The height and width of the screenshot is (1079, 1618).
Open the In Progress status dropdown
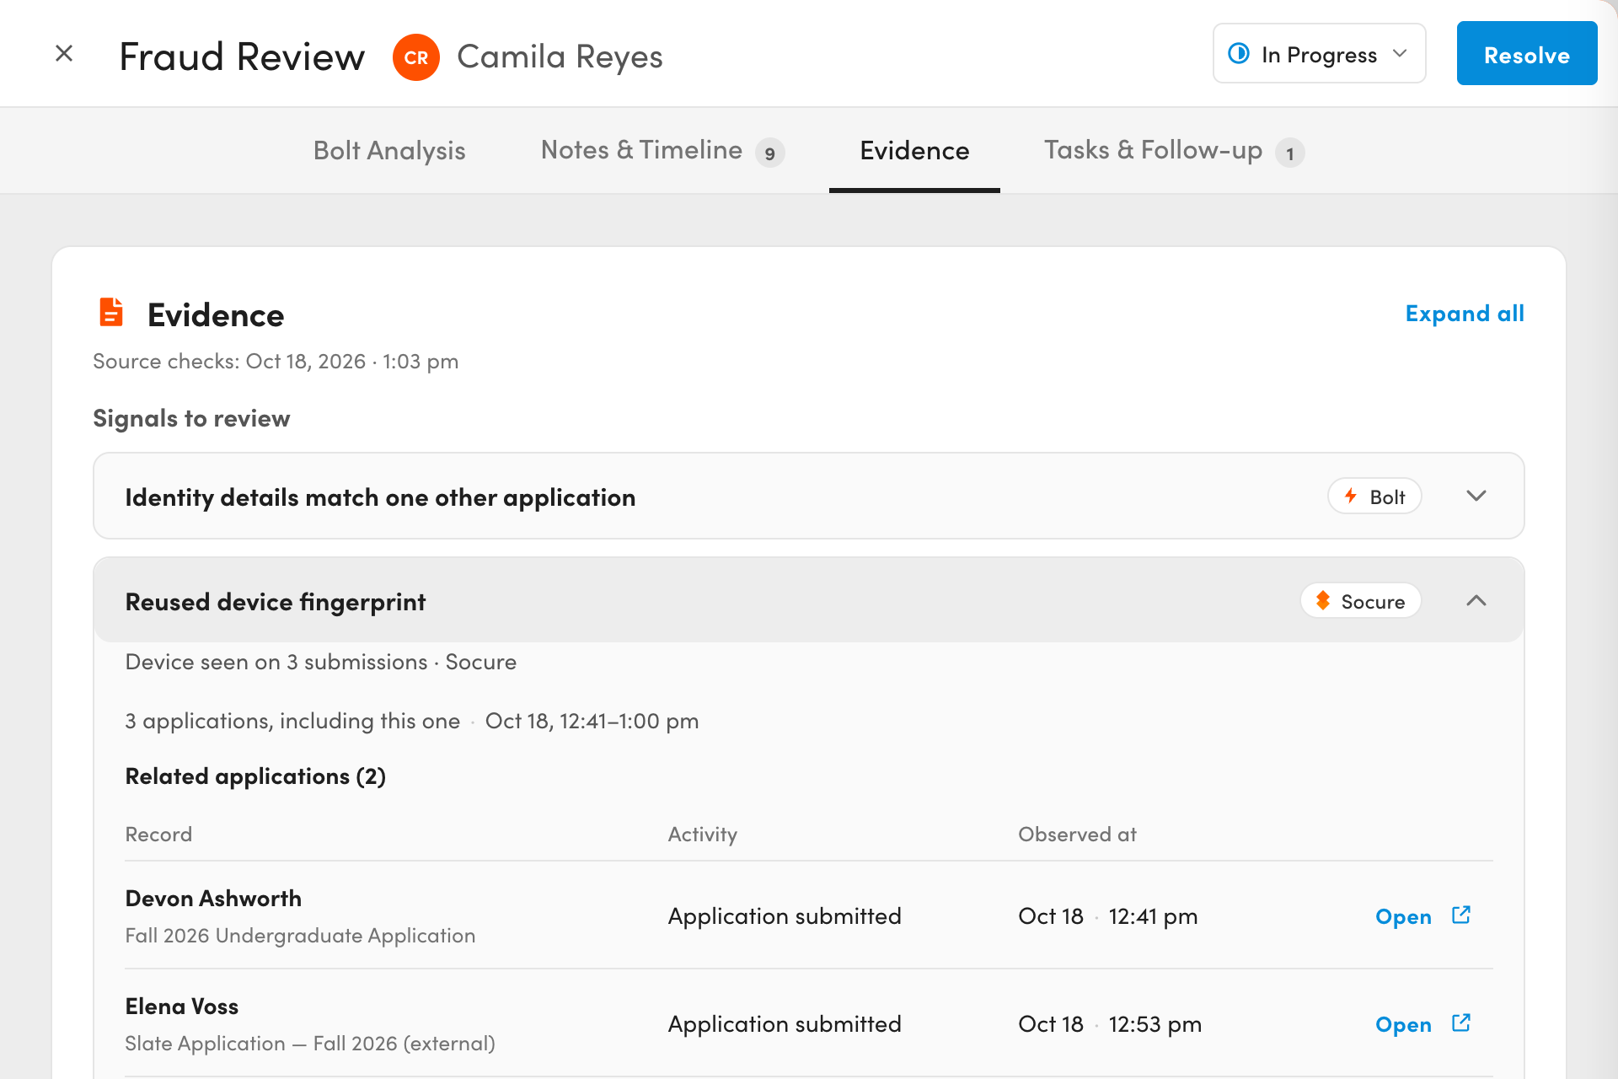(x=1319, y=54)
